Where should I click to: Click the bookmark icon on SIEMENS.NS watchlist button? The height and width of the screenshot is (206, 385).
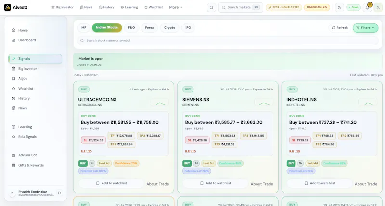coord(202,183)
